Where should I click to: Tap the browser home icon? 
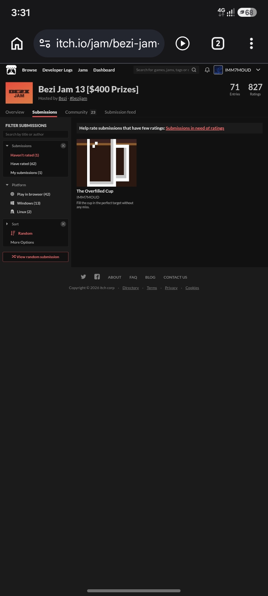pos(17,44)
